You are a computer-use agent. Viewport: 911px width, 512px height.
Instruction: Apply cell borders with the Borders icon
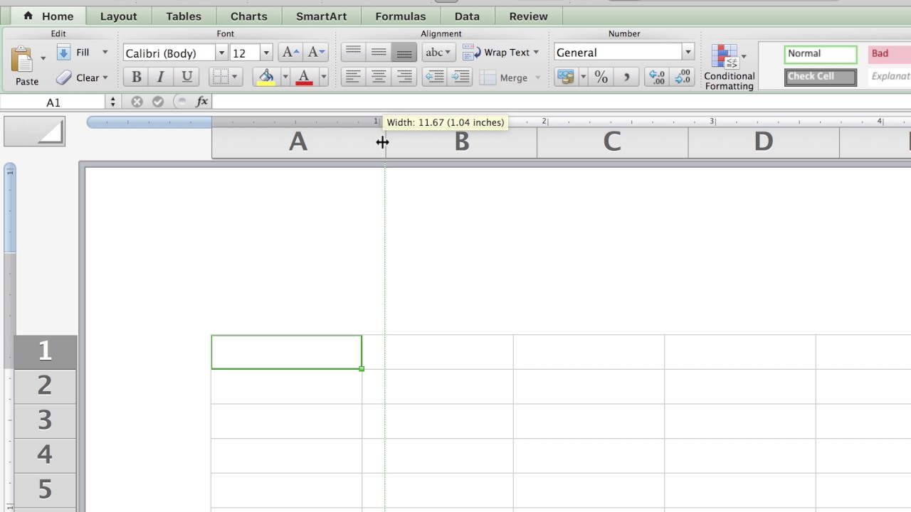click(221, 78)
